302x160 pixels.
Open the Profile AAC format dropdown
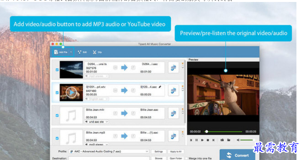109,152
